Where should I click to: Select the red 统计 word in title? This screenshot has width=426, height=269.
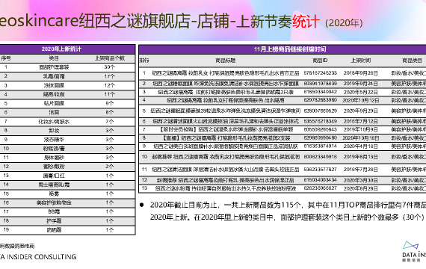306,21
